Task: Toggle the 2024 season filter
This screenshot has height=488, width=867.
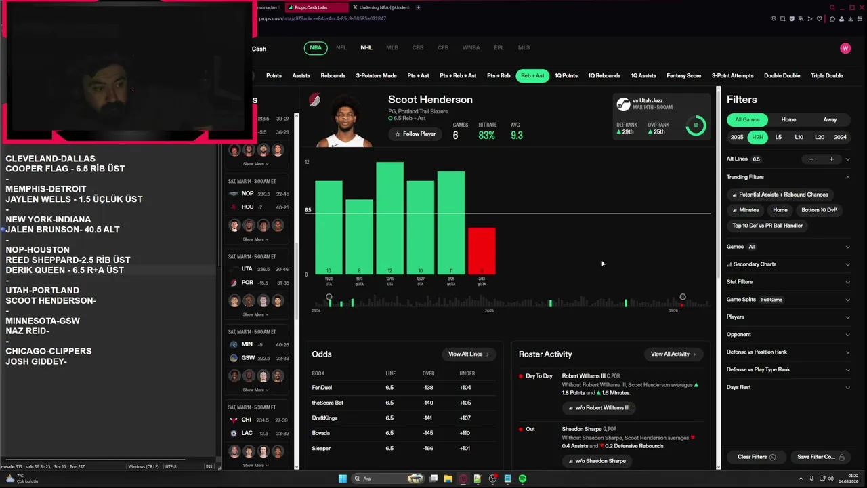Action: (x=840, y=137)
